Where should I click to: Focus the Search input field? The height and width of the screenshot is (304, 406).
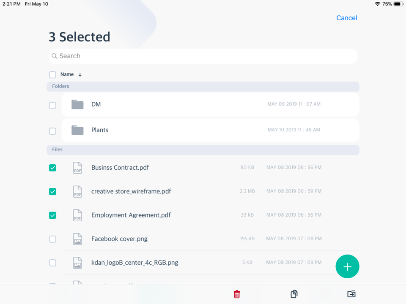click(x=203, y=56)
